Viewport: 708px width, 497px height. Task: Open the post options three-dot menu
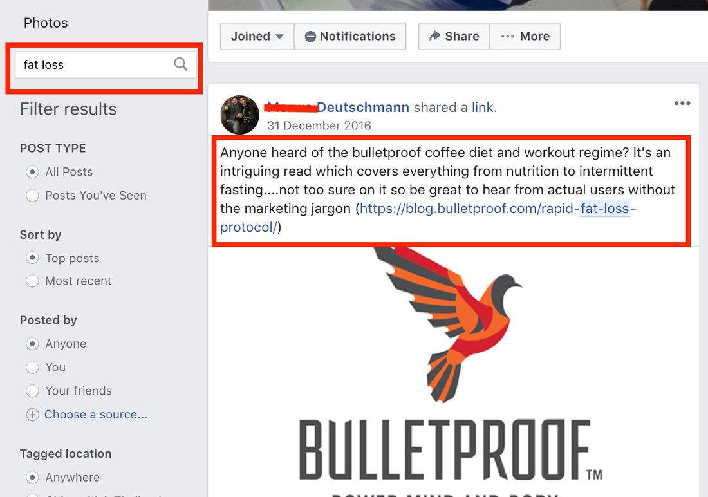point(682,104)
